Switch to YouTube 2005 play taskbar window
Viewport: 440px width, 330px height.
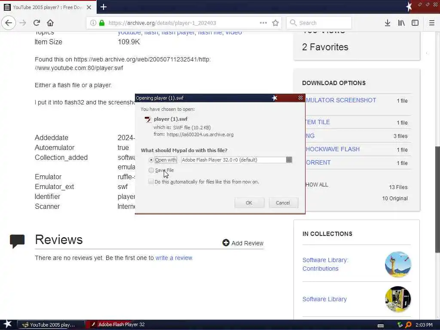[x=51, y=325]
